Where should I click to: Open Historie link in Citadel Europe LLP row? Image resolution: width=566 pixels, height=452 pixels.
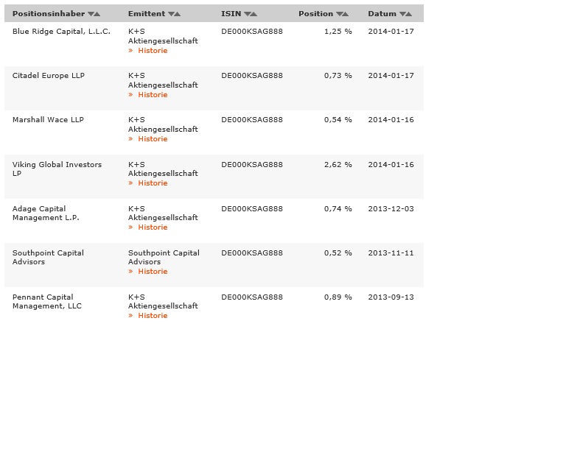coord(153,95)
